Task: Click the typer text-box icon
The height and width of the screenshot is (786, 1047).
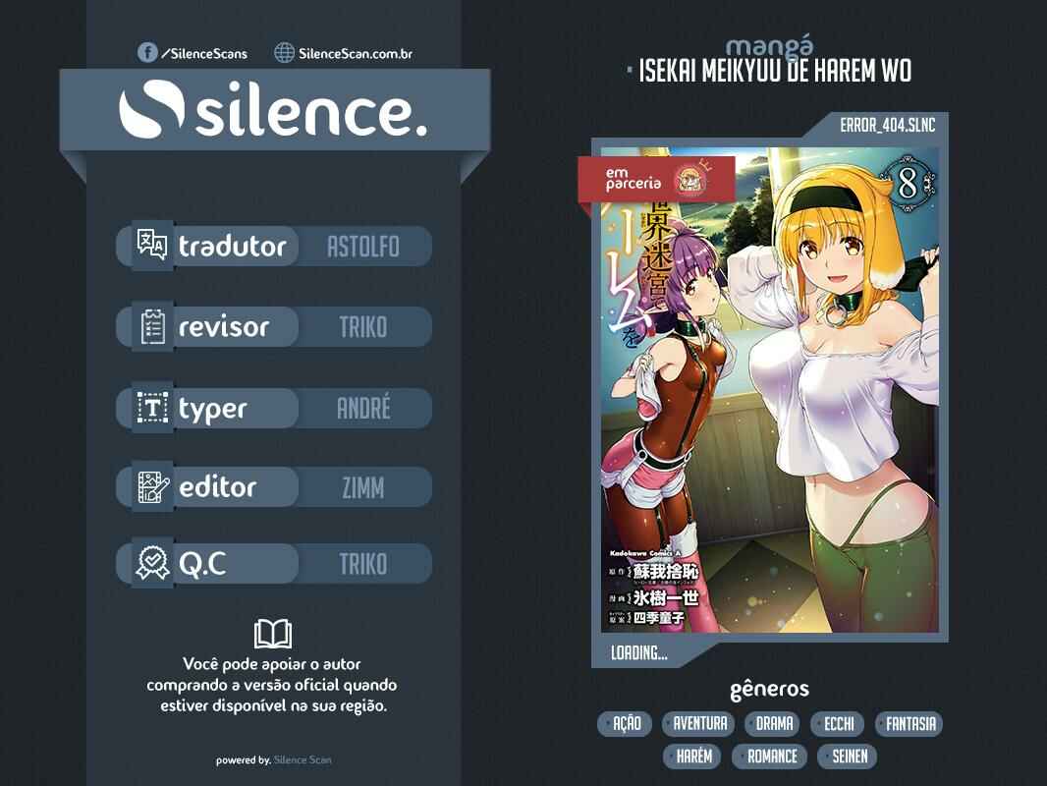Action: (152, 408)
